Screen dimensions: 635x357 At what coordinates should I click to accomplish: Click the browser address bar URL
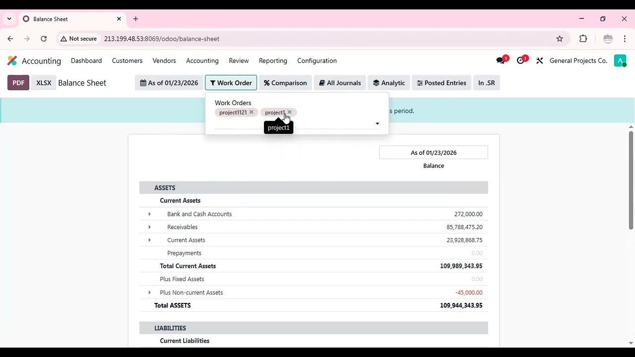(x=162, y=39)
